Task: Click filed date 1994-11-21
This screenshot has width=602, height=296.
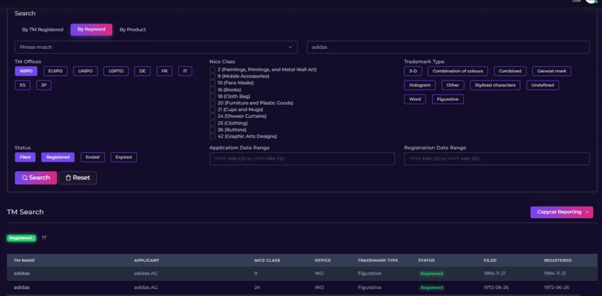Action: click(x=494, y=273)
